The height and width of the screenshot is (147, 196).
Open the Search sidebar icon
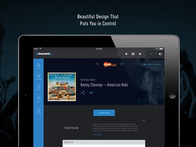[38, 66]
